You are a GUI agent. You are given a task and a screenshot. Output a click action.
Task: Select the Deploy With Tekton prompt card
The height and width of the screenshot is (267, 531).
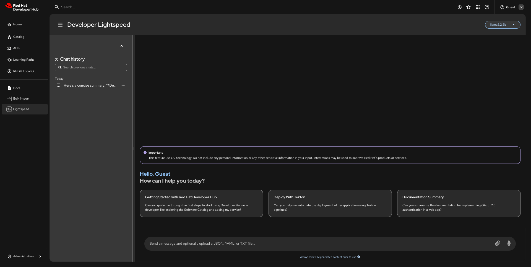pyautogui.click(x=330, y=203)
